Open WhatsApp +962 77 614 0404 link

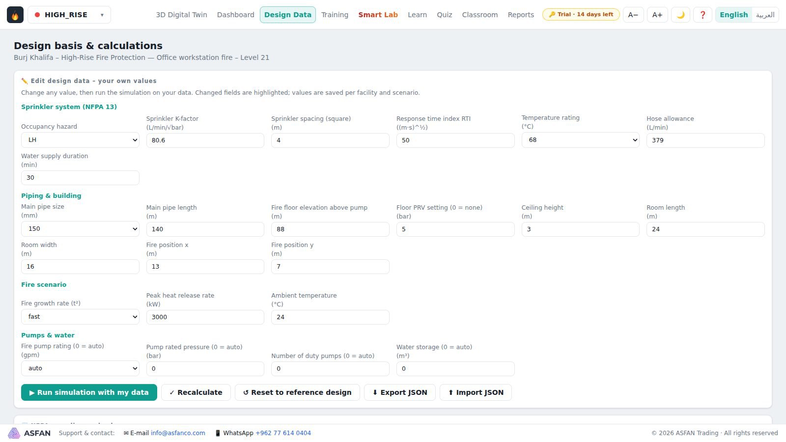(283, 433)
